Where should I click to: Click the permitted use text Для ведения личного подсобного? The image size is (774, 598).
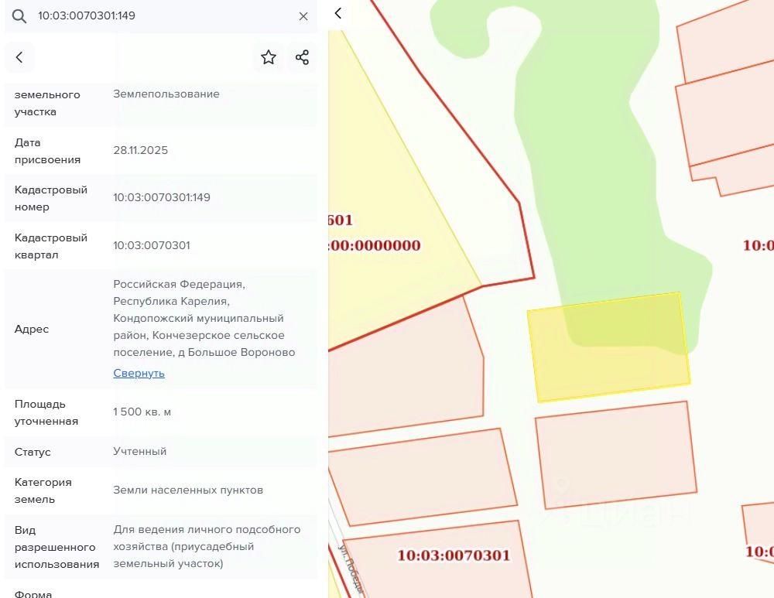207,529
